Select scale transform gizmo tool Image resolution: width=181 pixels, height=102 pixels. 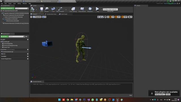pyautogui.click(x=103, y=17)
